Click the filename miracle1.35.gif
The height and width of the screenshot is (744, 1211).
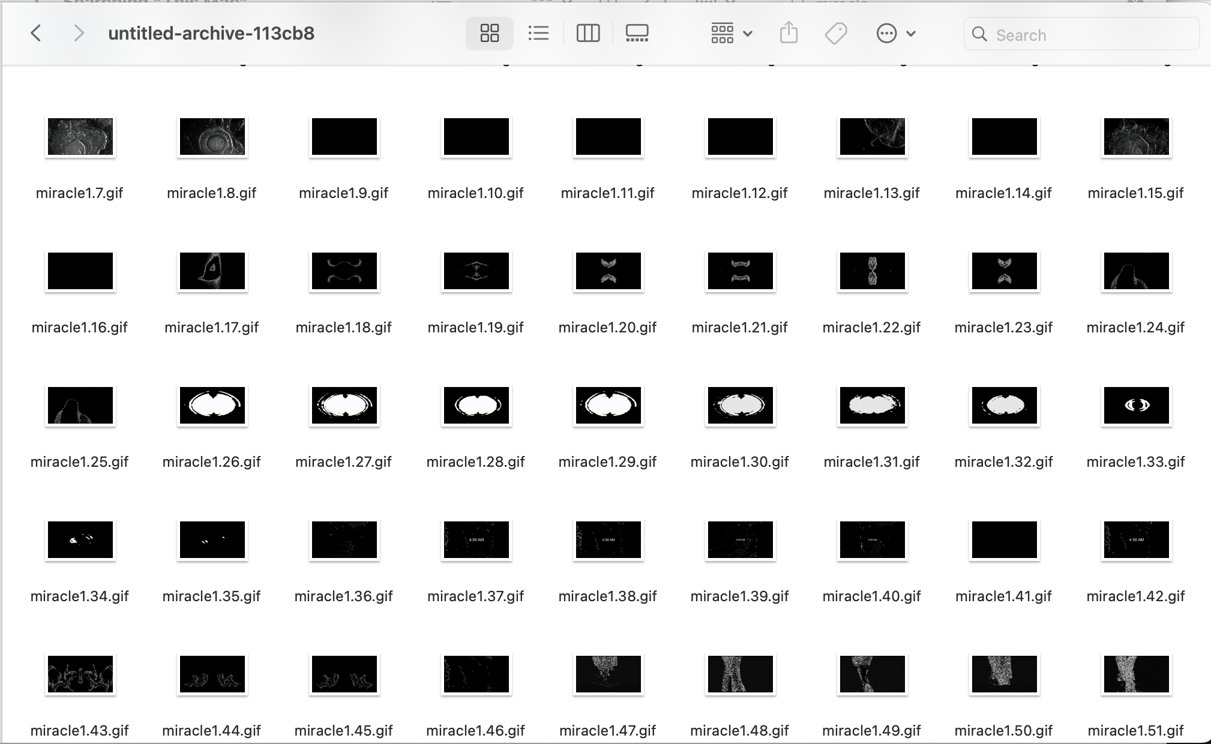click(212, 596)
